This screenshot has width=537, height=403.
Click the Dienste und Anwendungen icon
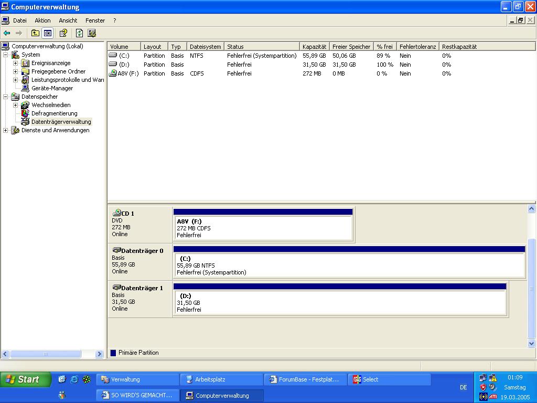tap(15, 130)
